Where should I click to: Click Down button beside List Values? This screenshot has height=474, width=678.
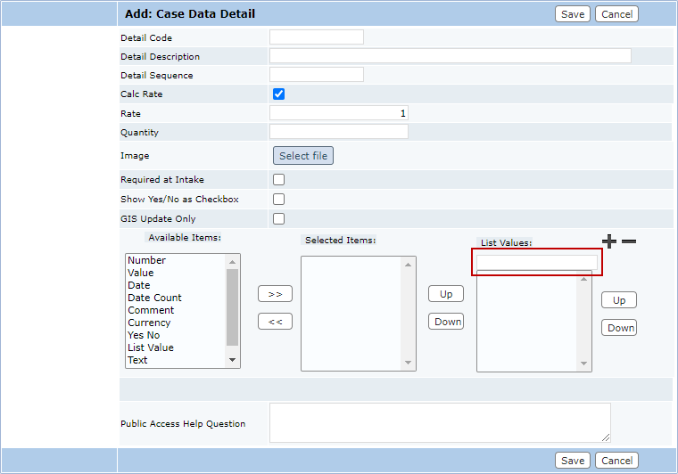(620, 328)
